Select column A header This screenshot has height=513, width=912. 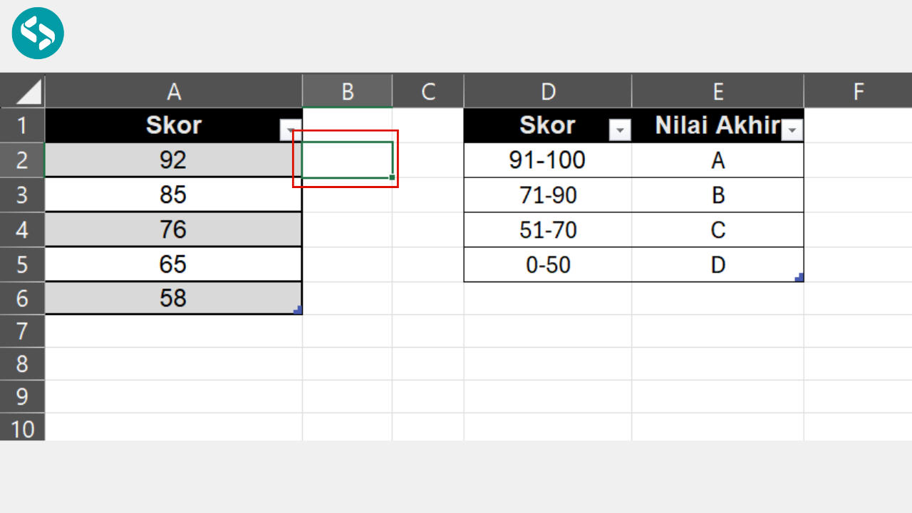(x=173, y=91)
